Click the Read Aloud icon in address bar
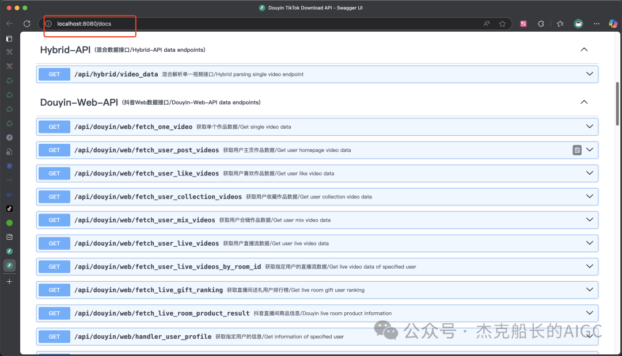 click(x=487, y=24)
